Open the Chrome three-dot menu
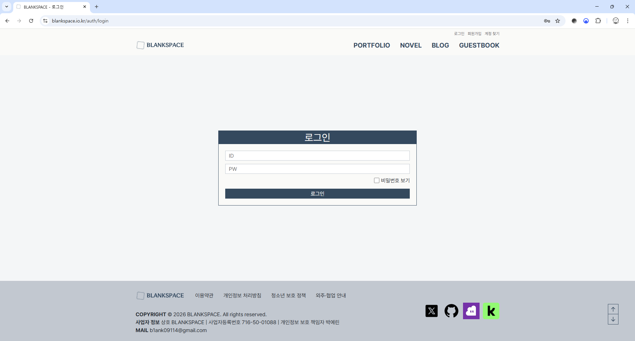 click(627, 21)
